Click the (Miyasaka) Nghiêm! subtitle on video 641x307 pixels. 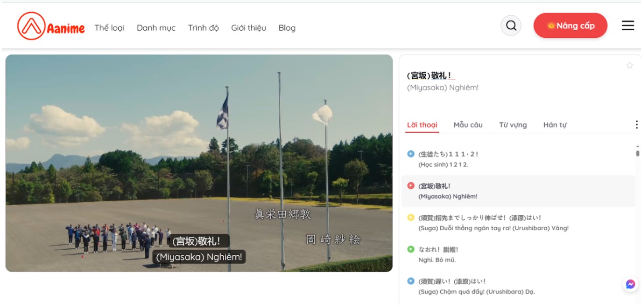[199, 257]
